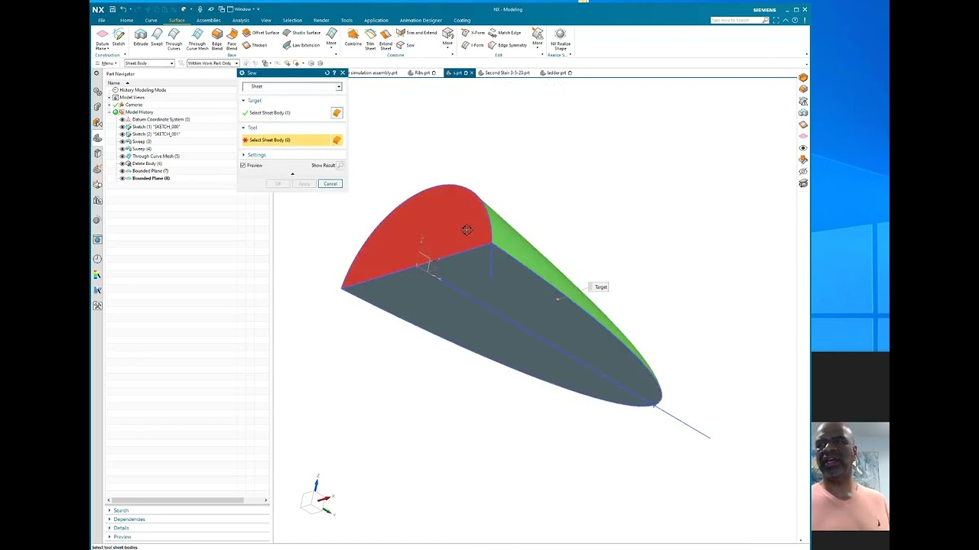Click the Trim and Extend tool
Image resolution: width=979 pixels, height=550 pixels.
[417, 33]
